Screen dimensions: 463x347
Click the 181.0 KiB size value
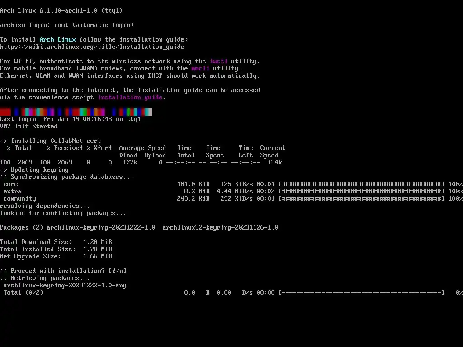point(194,184)
